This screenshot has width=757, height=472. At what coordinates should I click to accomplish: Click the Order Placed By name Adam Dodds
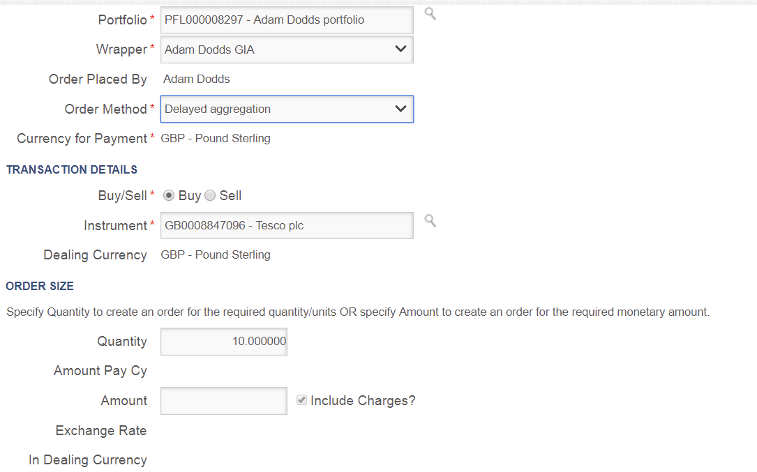197,79
